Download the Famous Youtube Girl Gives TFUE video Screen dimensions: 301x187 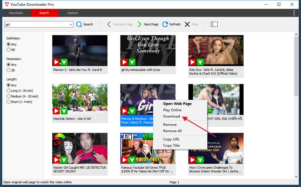click(x=132, y=160)
